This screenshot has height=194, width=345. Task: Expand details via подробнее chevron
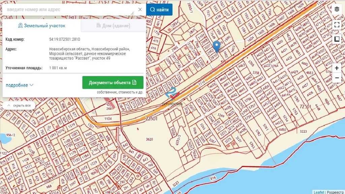[x=20, y=85]
